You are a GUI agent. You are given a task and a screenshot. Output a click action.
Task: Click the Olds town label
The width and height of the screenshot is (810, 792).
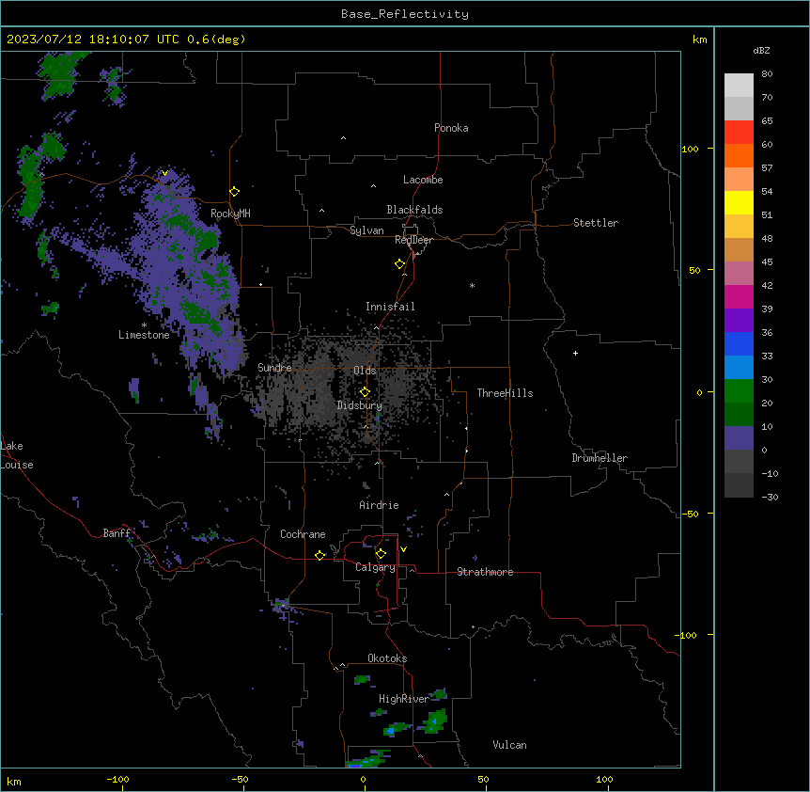click(x=365, y=371)
